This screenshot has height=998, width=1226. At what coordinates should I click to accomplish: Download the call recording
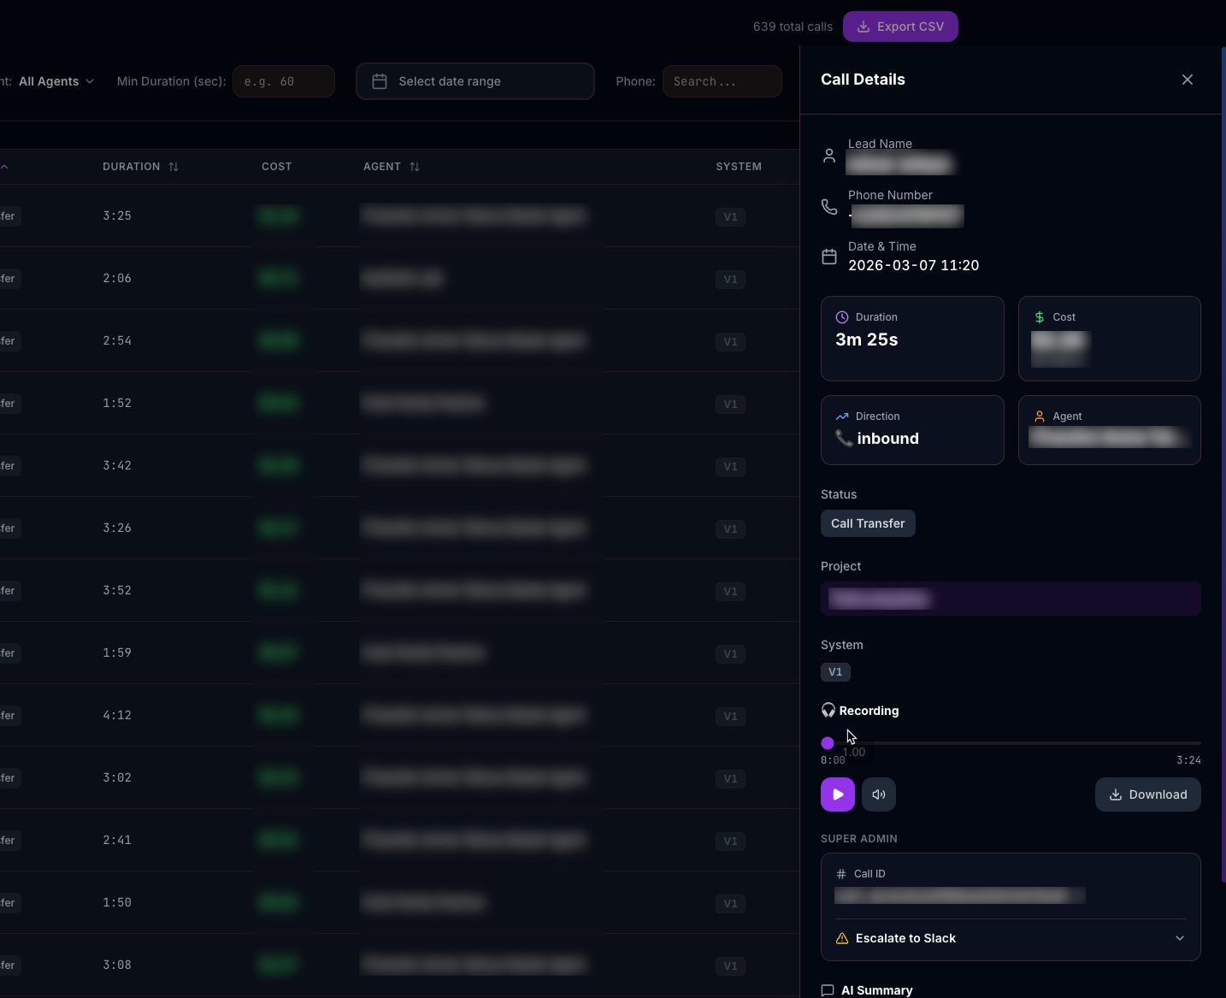(1148, 794)
